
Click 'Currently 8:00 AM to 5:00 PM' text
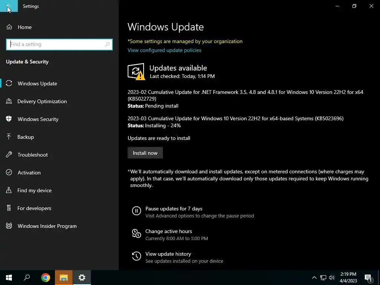click(177, 239)
